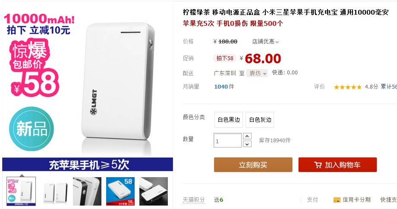Select the third black-edge close-up thumbnail
The width and height of the screenshot is (397, 209).
[x=87, y=191]
